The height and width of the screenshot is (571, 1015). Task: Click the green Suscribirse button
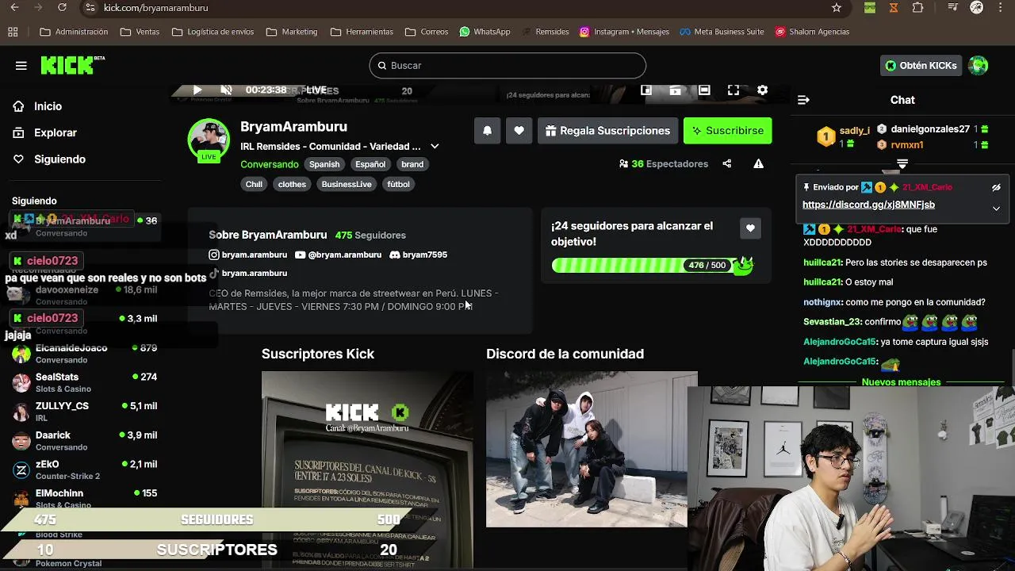727,131
